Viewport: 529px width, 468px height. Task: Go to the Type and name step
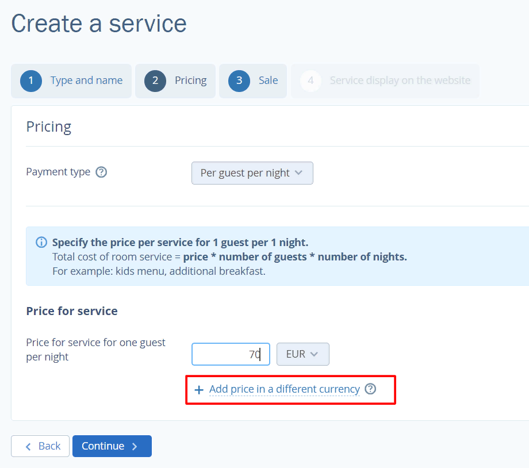tap(71, 81)
